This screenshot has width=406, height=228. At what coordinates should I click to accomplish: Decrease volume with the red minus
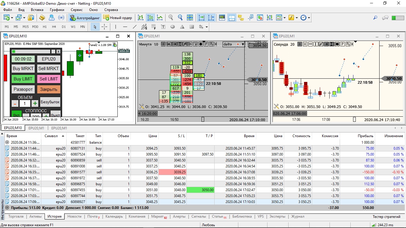point(15,103)
